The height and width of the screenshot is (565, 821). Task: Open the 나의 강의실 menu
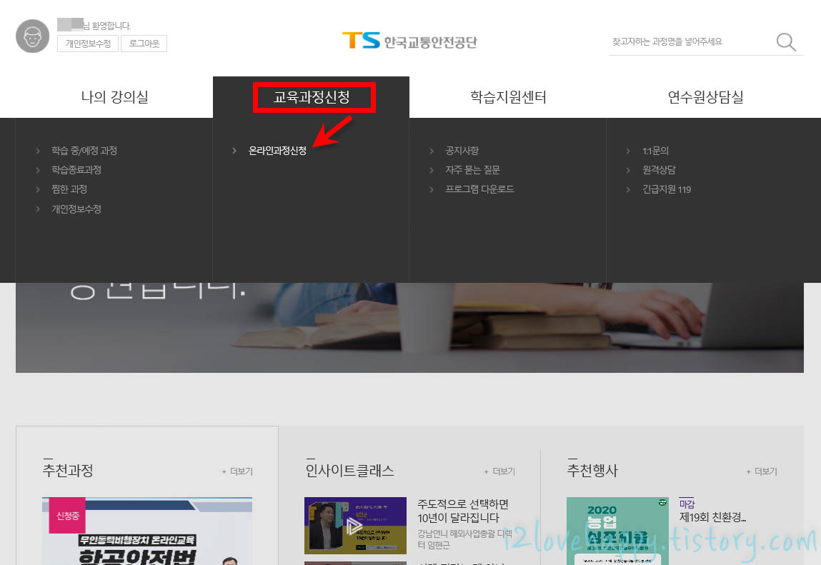(x=114, y=97)
